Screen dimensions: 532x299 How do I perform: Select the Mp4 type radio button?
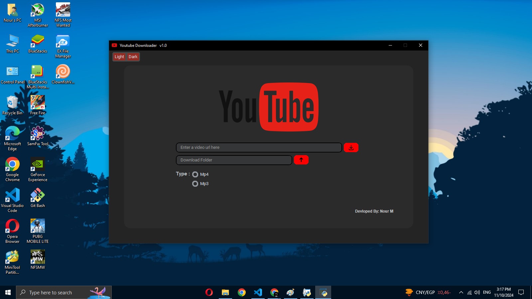point(195,174)
